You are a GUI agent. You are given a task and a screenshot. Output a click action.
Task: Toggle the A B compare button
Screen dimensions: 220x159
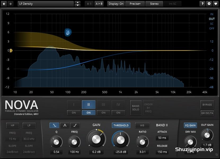pyautogui.click(x=89, y=4)
